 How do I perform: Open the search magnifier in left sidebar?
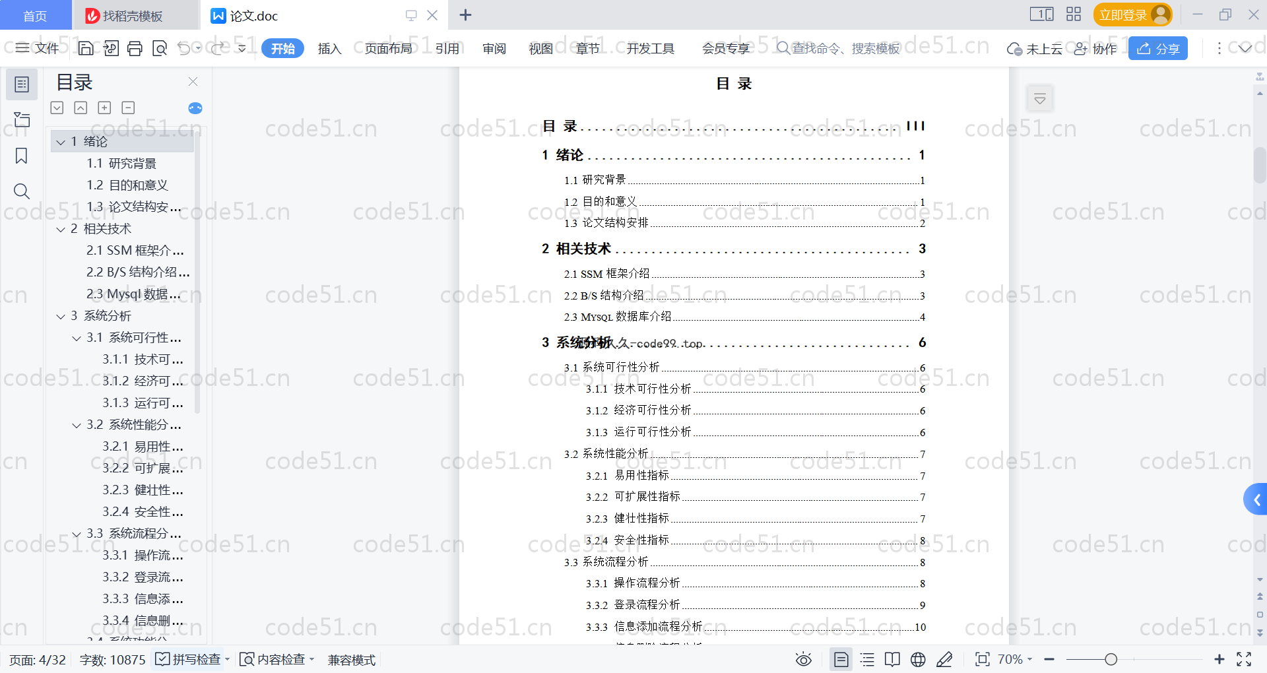pyautogui.click(x=22, y=191)
